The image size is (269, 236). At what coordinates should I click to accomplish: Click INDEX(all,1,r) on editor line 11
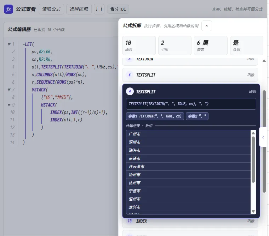66,120
